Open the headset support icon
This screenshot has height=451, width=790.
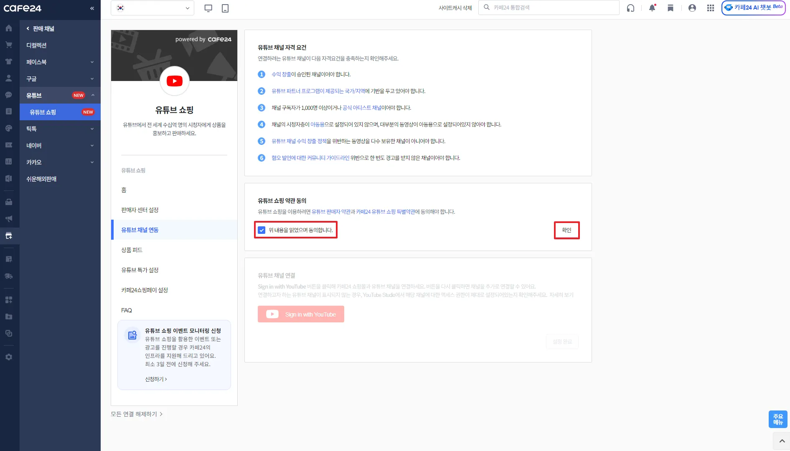tap(631, 8)
